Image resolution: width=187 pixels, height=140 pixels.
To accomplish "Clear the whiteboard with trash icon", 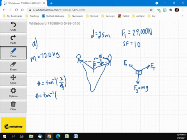I will coord(13,106).
